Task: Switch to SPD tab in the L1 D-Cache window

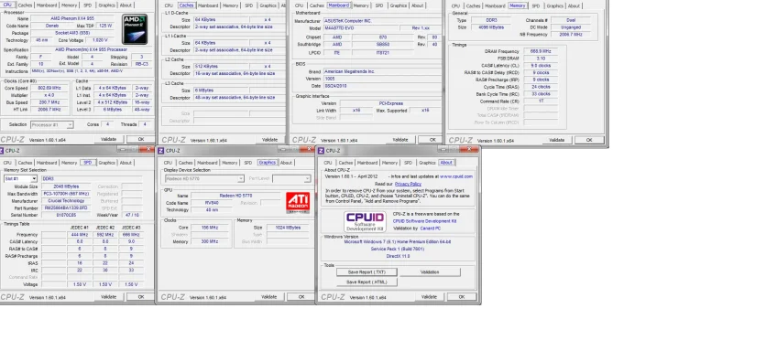Action: [x=248, y=5]
